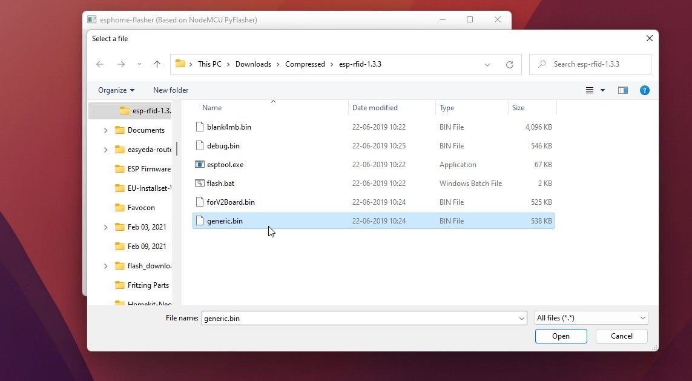Click the blank4mb.bin file icon

200,127
